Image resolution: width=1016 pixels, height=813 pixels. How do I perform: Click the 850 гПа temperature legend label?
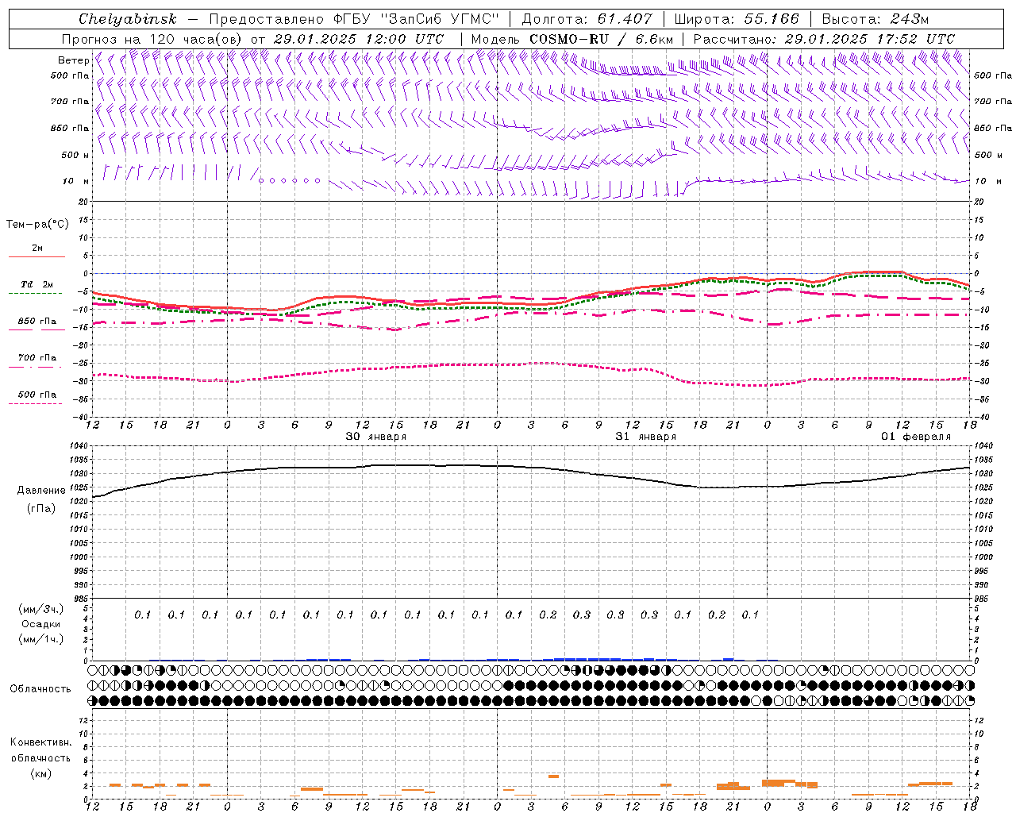coord(37,322)
